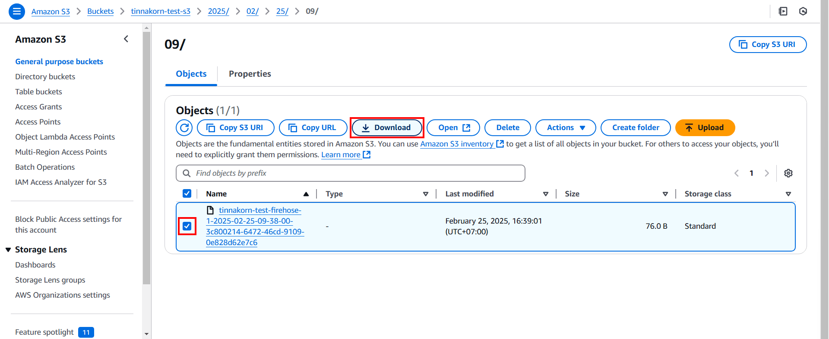Image resolution: width=829 pixels, height=339 pixels.
Task: Click the orange Upload button
Action: point(705,128)
